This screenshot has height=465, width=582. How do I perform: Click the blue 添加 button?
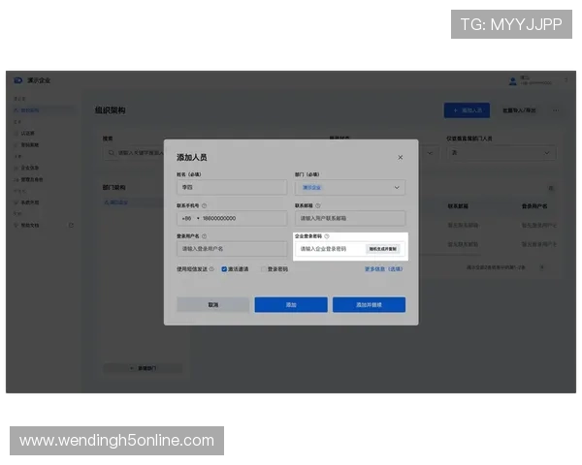tap(290, 304)
